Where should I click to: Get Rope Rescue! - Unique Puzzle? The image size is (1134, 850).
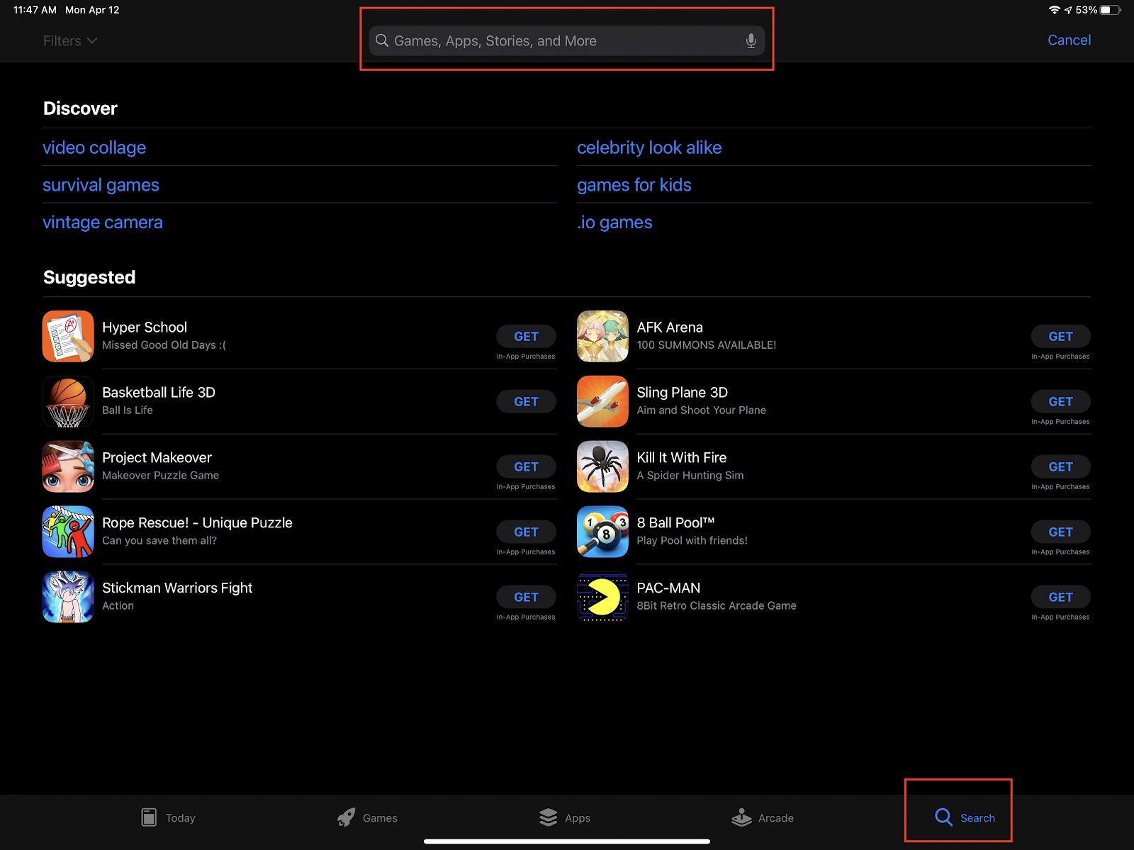[526, 532]
